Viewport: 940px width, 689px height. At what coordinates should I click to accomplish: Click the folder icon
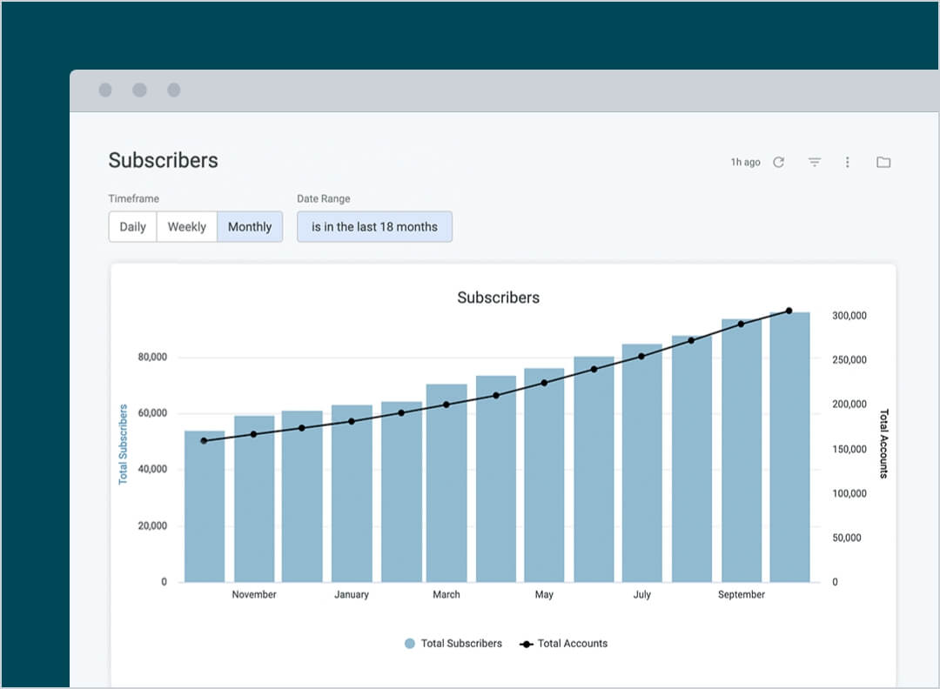[x=883, y=162]
